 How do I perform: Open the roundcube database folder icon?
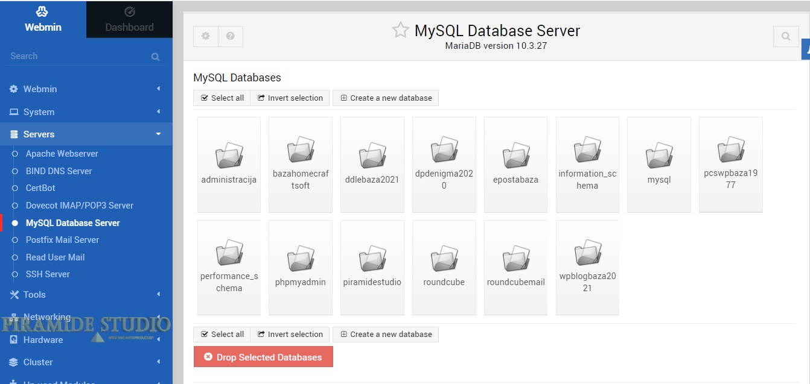(x=444, y=259)
